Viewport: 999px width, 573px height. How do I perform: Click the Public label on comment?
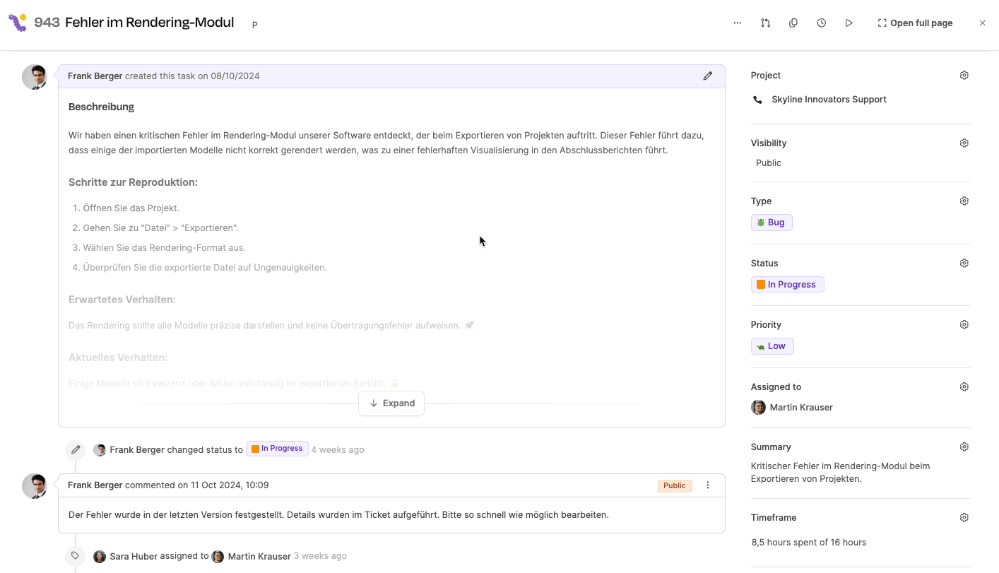[x=674, y=485]
